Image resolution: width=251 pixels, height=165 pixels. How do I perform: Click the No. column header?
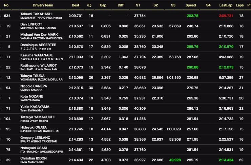pos(7,5)
